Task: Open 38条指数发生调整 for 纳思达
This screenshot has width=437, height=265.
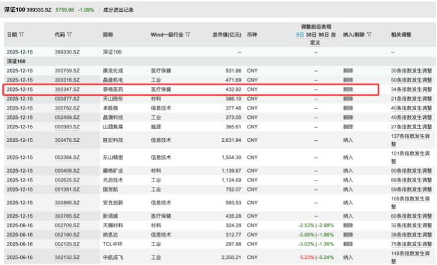Action: click(412, 235)
